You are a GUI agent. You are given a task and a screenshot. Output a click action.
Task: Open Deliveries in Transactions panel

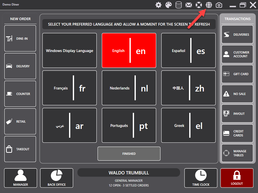[237, 34]
